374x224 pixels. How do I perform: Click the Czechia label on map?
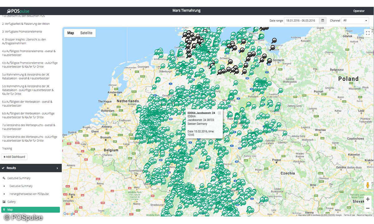point(287,173)
